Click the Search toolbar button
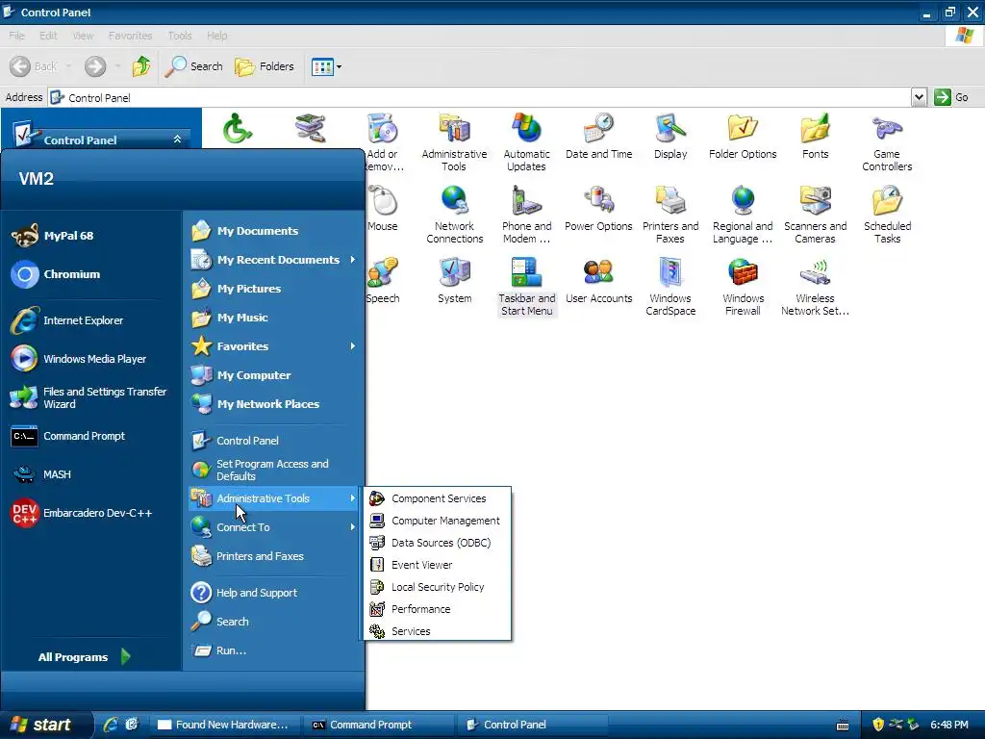985x739 pixels. point(193,66)
